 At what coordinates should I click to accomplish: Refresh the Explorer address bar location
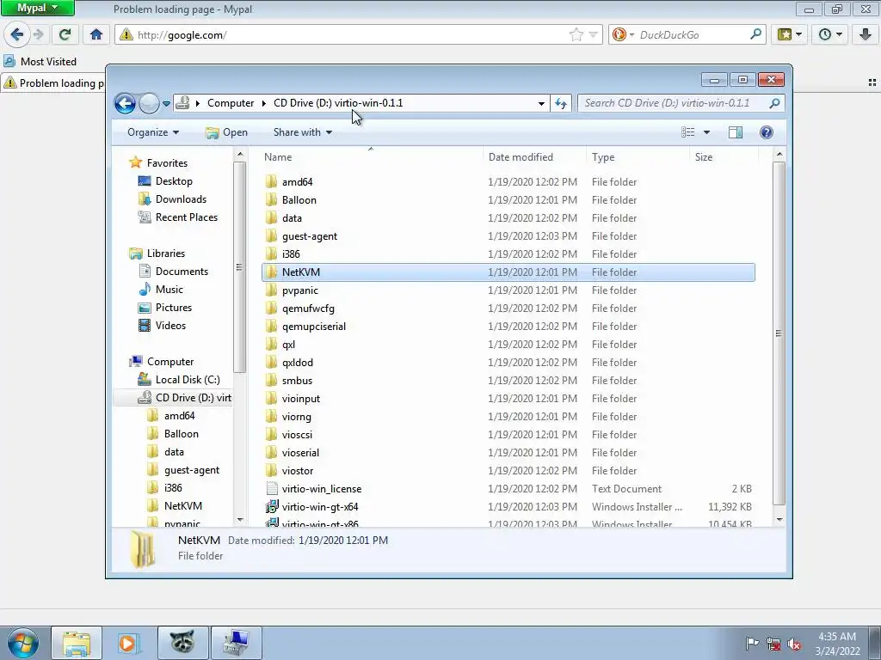tap(561, 103)
